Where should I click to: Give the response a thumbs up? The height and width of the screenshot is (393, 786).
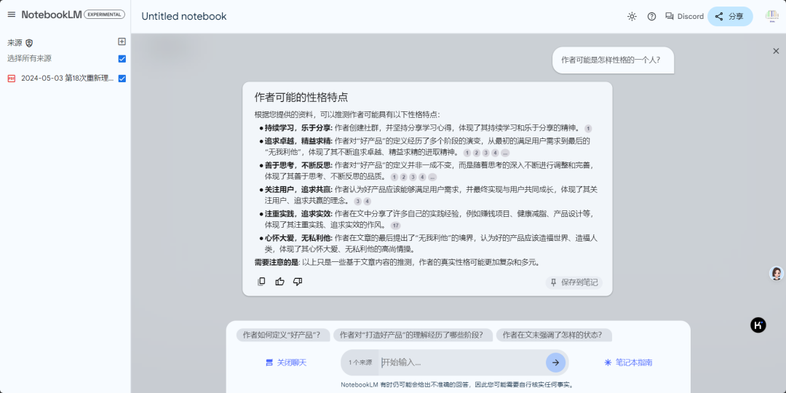[x=279, y=282]
